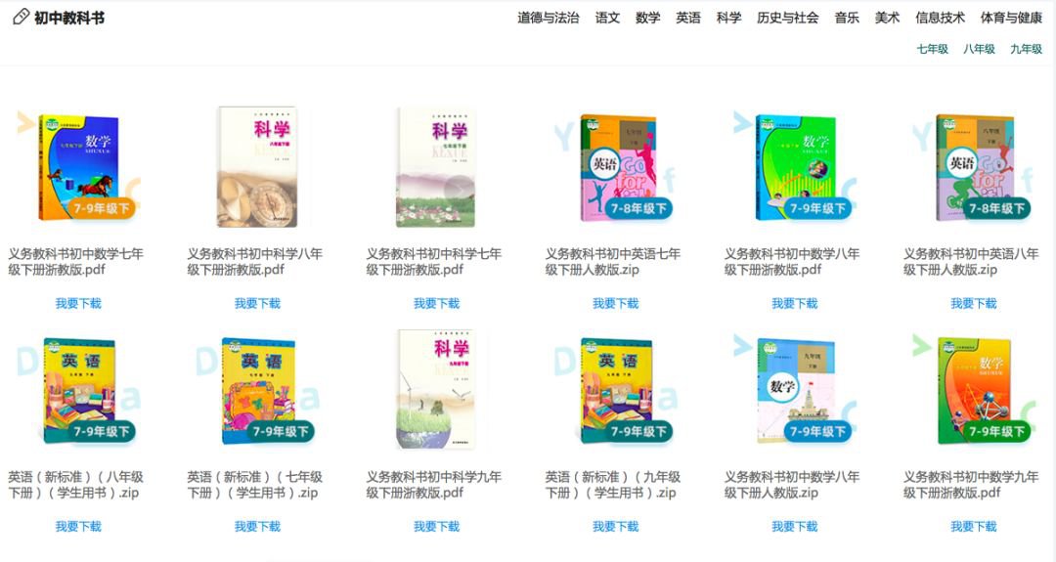Filter by 八年级 grade

(979, 49)
